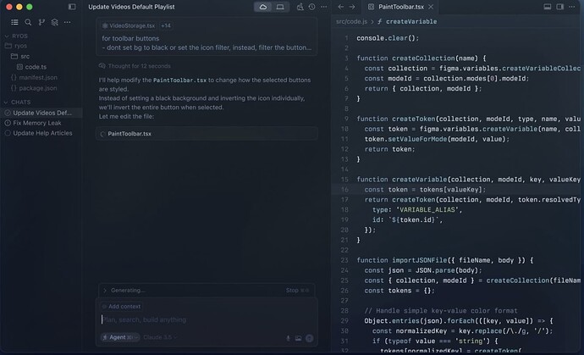584x355 pixels.
Task: Toggle the left sidebar panel icon
Action: click(72, 7)
